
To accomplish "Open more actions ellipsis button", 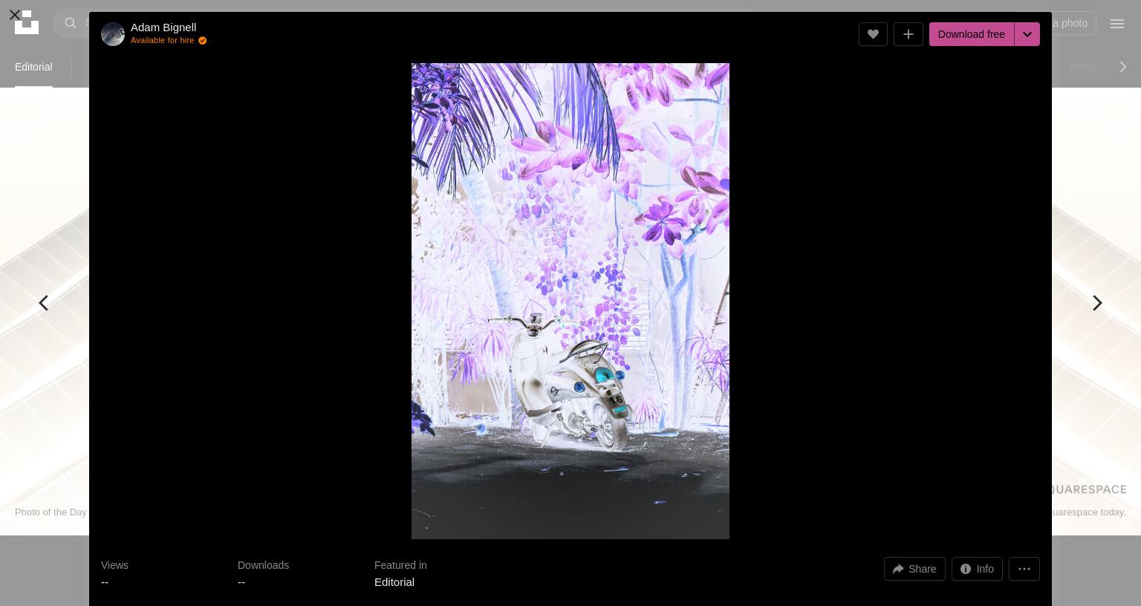I will (x=1024, y=569).
